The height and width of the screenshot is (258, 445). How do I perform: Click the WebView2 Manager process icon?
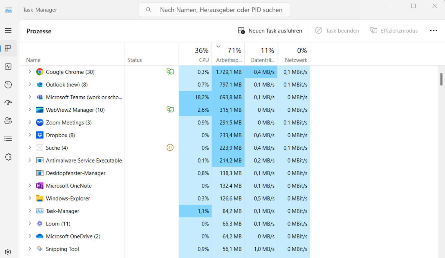point(40,110)
